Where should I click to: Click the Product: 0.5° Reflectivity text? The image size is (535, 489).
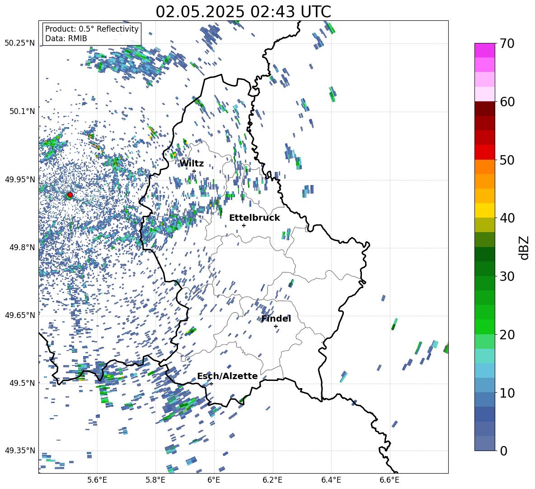(92, 28)
